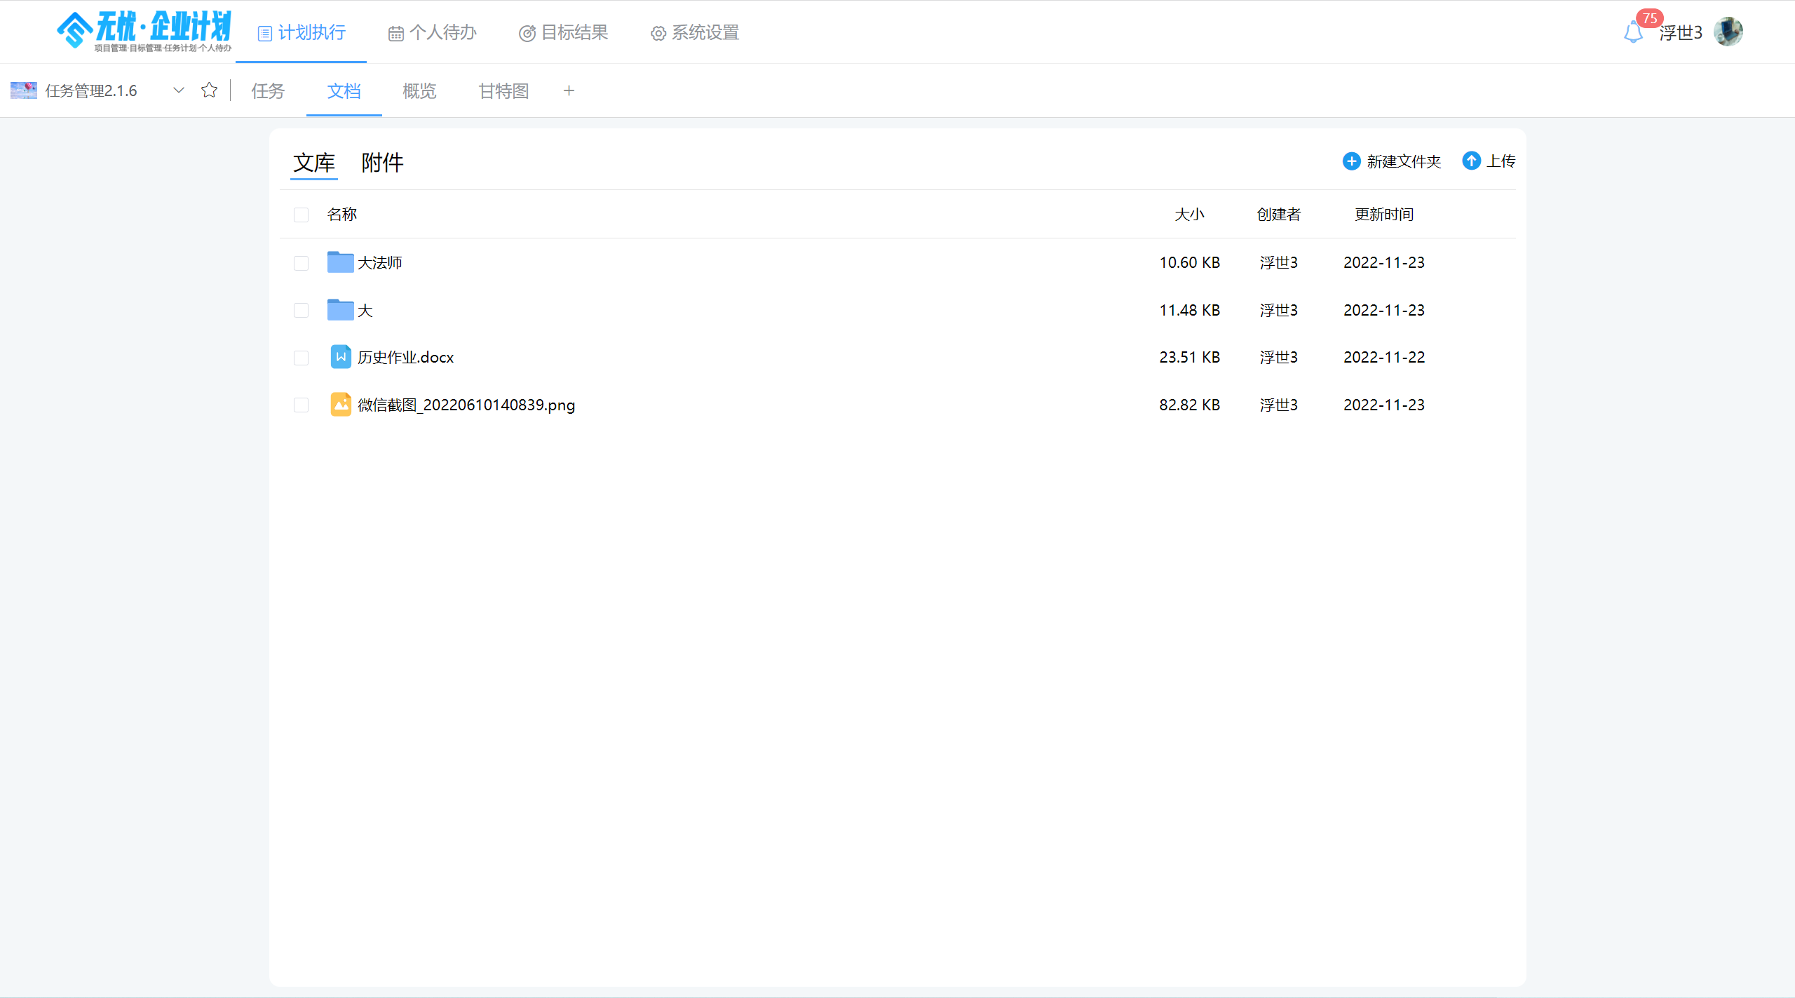The height and width of the screenshot is (998, 1795).
Task: Click the notification bell icon
Action: click(x=1633, y=32)
